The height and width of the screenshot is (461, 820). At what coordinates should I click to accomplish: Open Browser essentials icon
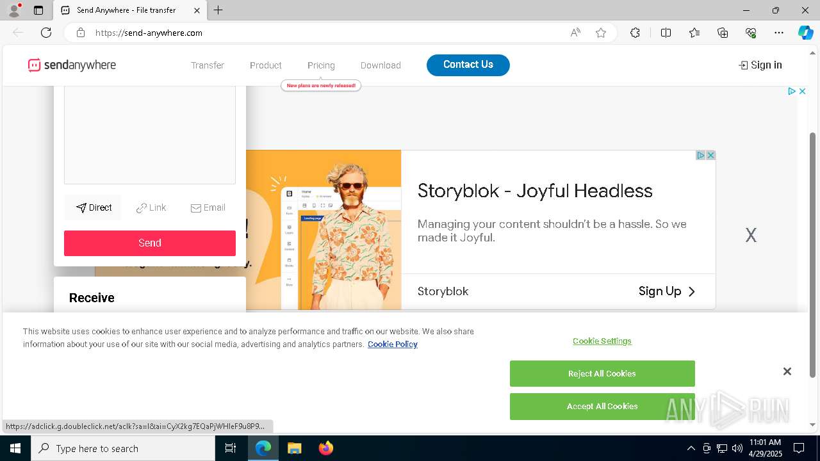[x=751, y=33]
